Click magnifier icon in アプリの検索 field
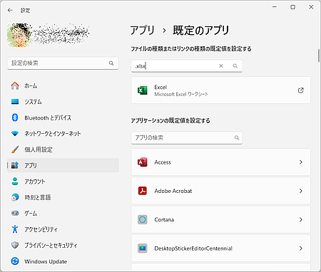321x272 pixels. pyautogui.click(x=237, y=137)
